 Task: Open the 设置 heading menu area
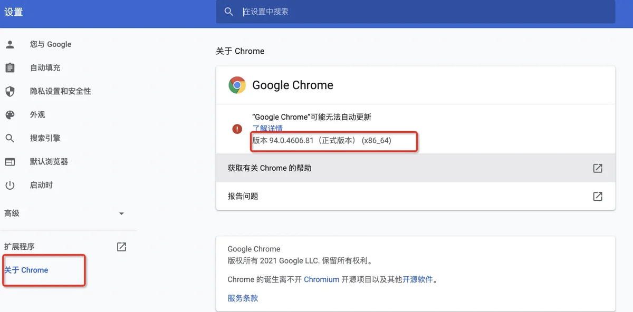pyautogui.click(x=14, y=12)
